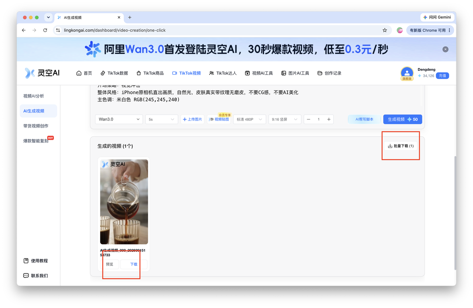Image resolution: width=473 pixels, height=308 pixels.
Task: Click the 下载 download button on video card
Action: 134,264
